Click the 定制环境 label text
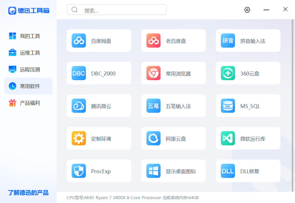This screenshot has height=203, width=295. (101, 139)
